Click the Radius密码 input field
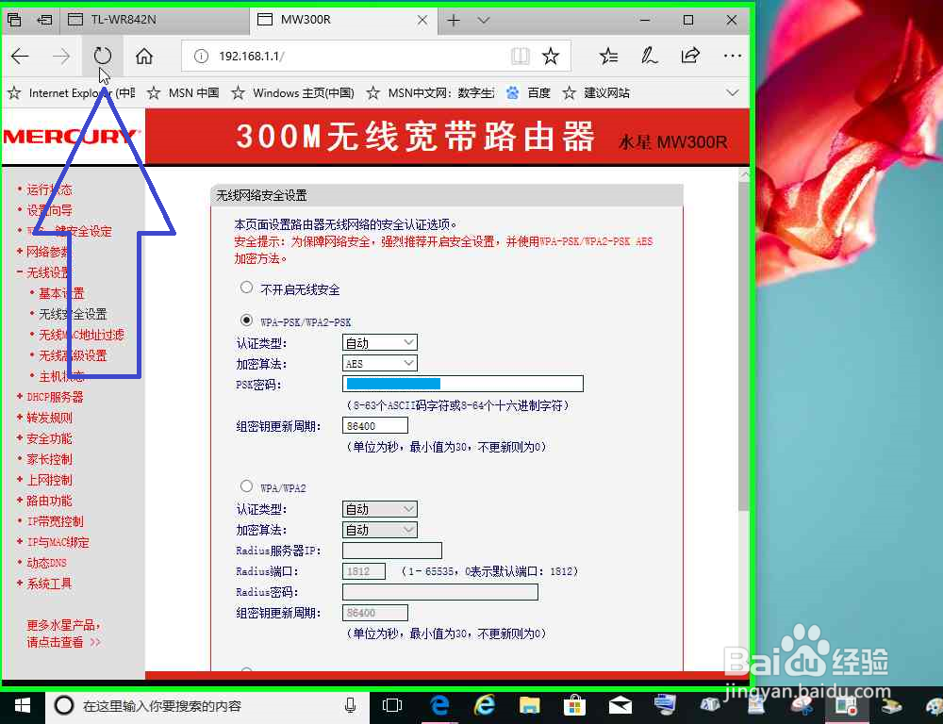Screen dimensions: 943x724 [x=440, y=592]
